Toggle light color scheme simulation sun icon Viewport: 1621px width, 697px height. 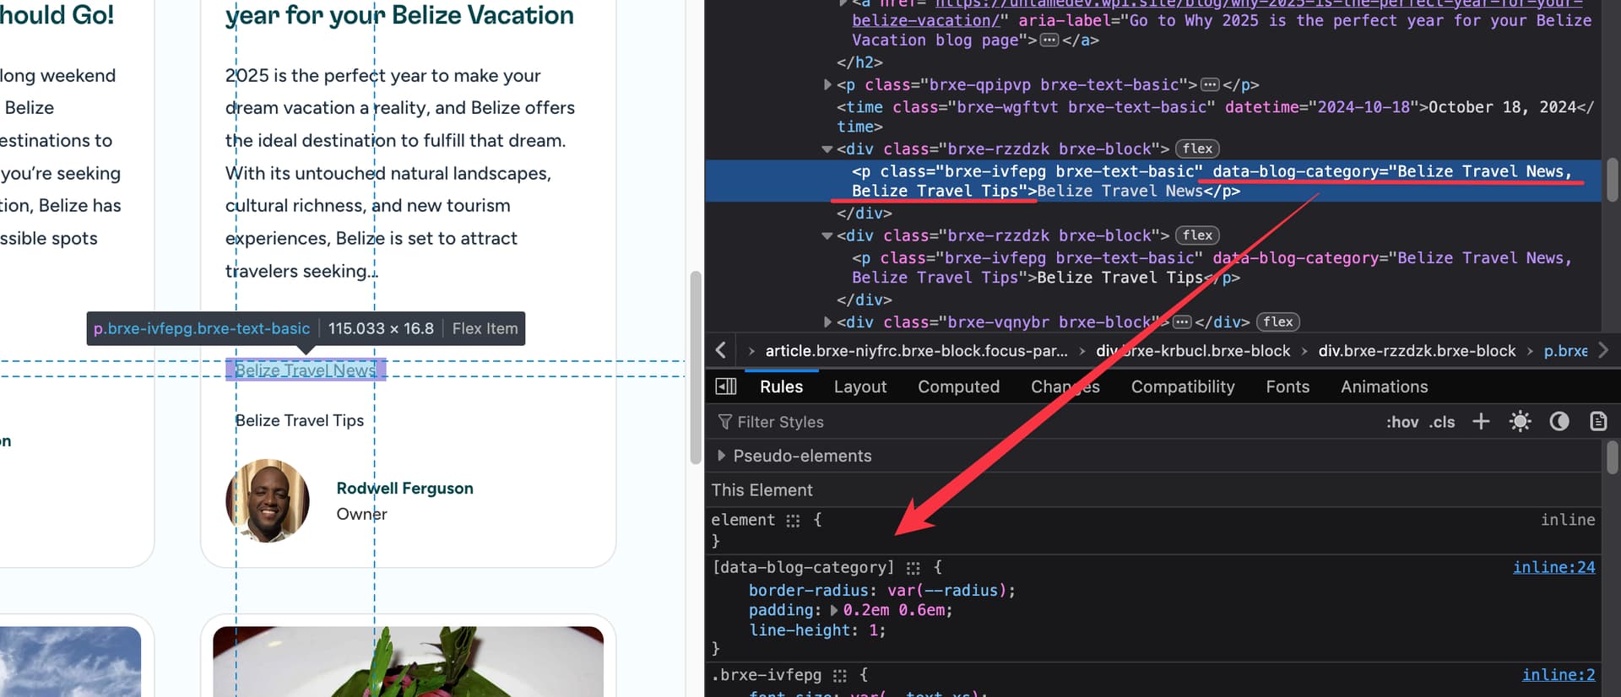tap(1520, 421)
